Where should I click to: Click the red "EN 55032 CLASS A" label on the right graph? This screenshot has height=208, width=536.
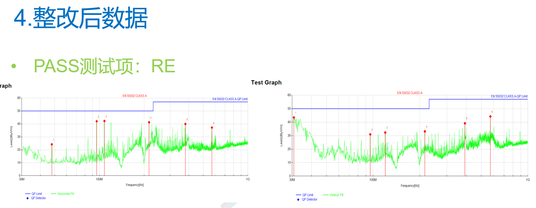coord(410,93)
